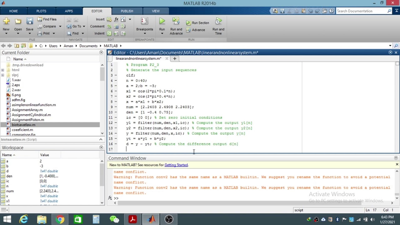This screenshot has width=400, height=225.
Task: Open Current Folder panel actions menu
Action: click(101, 52)
